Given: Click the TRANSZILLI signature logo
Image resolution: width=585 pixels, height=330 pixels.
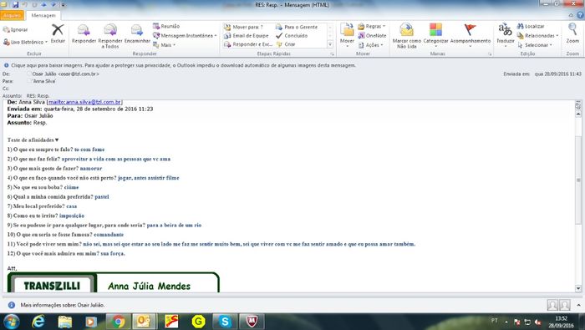Looking at the screenshot, I should tap(52, 286).
